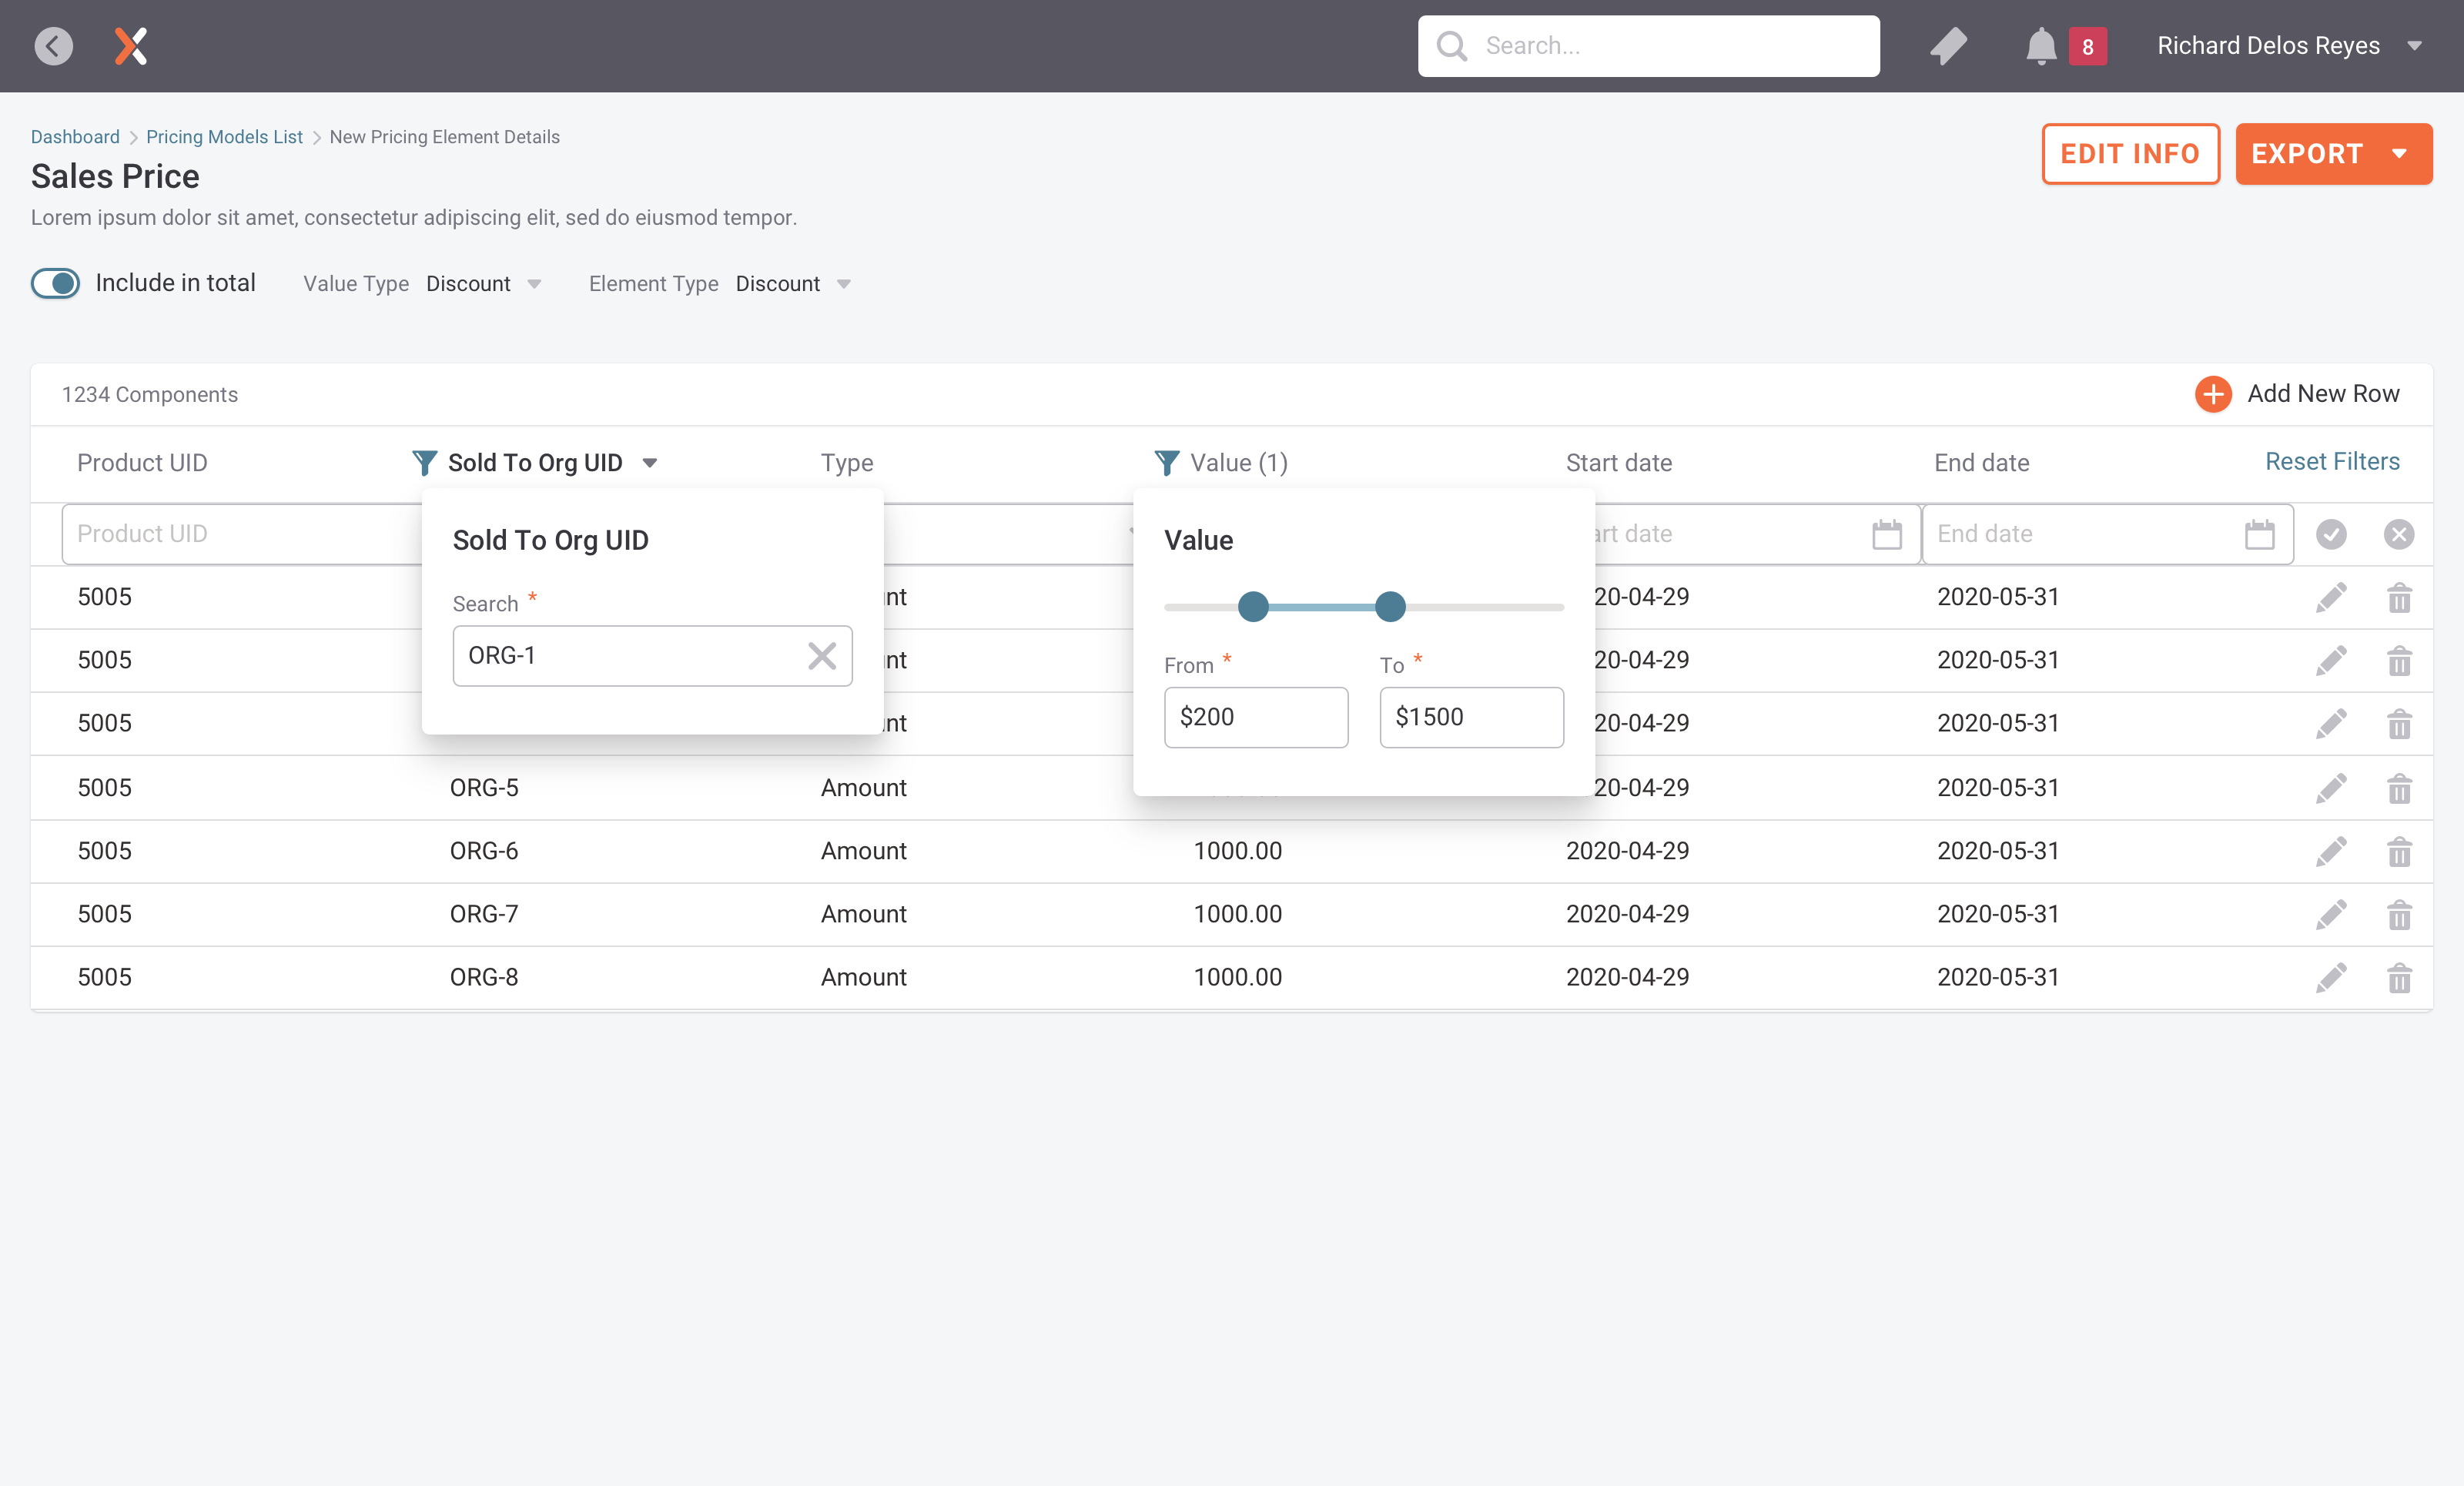This screenshot has height=1486, width=2464.
Task: Click the ORG-7 cell
Action: [484, 914]
